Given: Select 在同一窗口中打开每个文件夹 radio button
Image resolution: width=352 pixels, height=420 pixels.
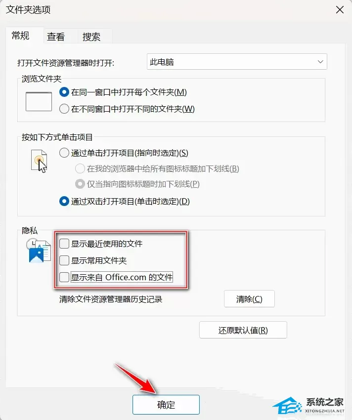Looking at the screenshot, I should (x=64, y=92).
